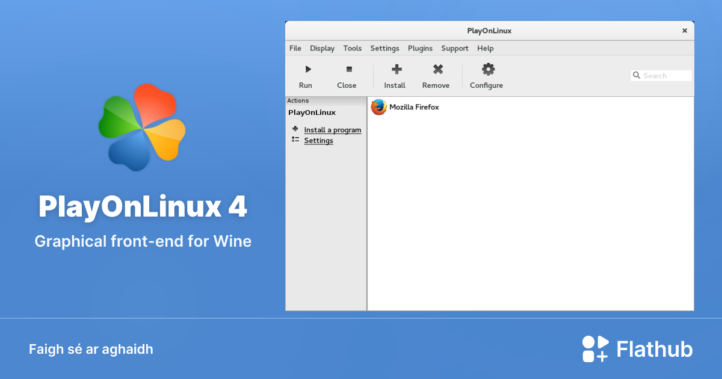Select Mozilla Firefox in the program list
The height and width of the screenshot is (379, 722).
(x=414, y=107)
